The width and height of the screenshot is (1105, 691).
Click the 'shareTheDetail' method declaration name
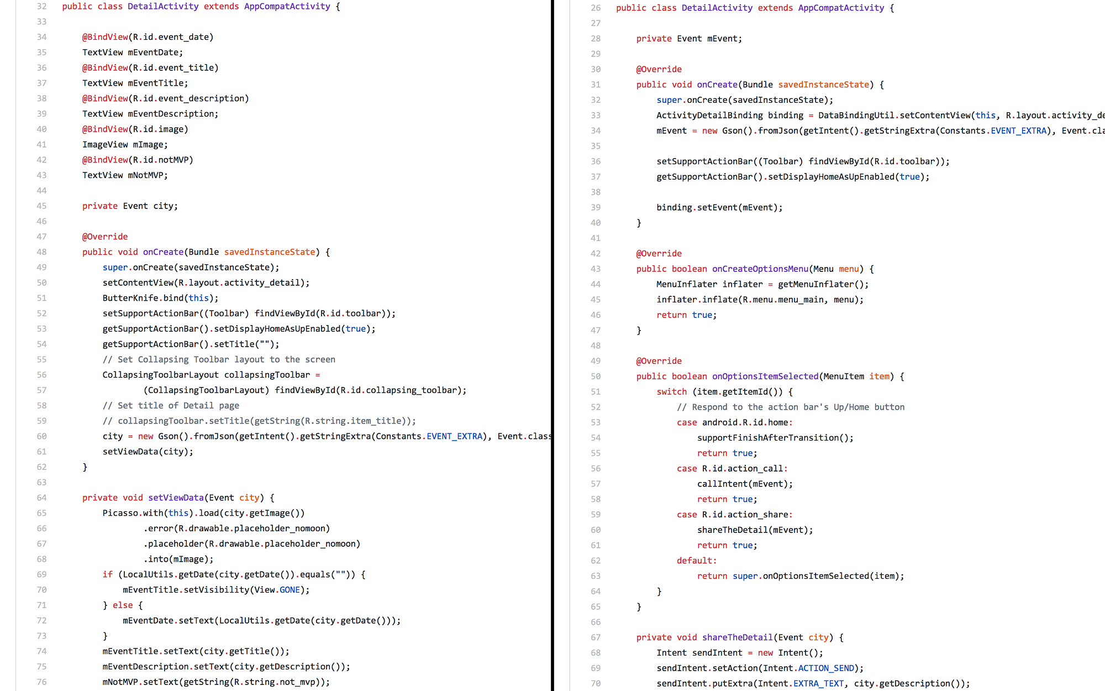coord(736,637)
